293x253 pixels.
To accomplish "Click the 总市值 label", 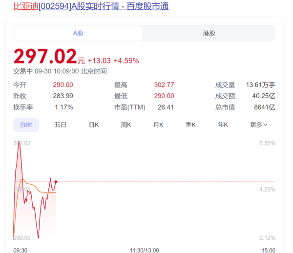I will click(x=225, y=107).
